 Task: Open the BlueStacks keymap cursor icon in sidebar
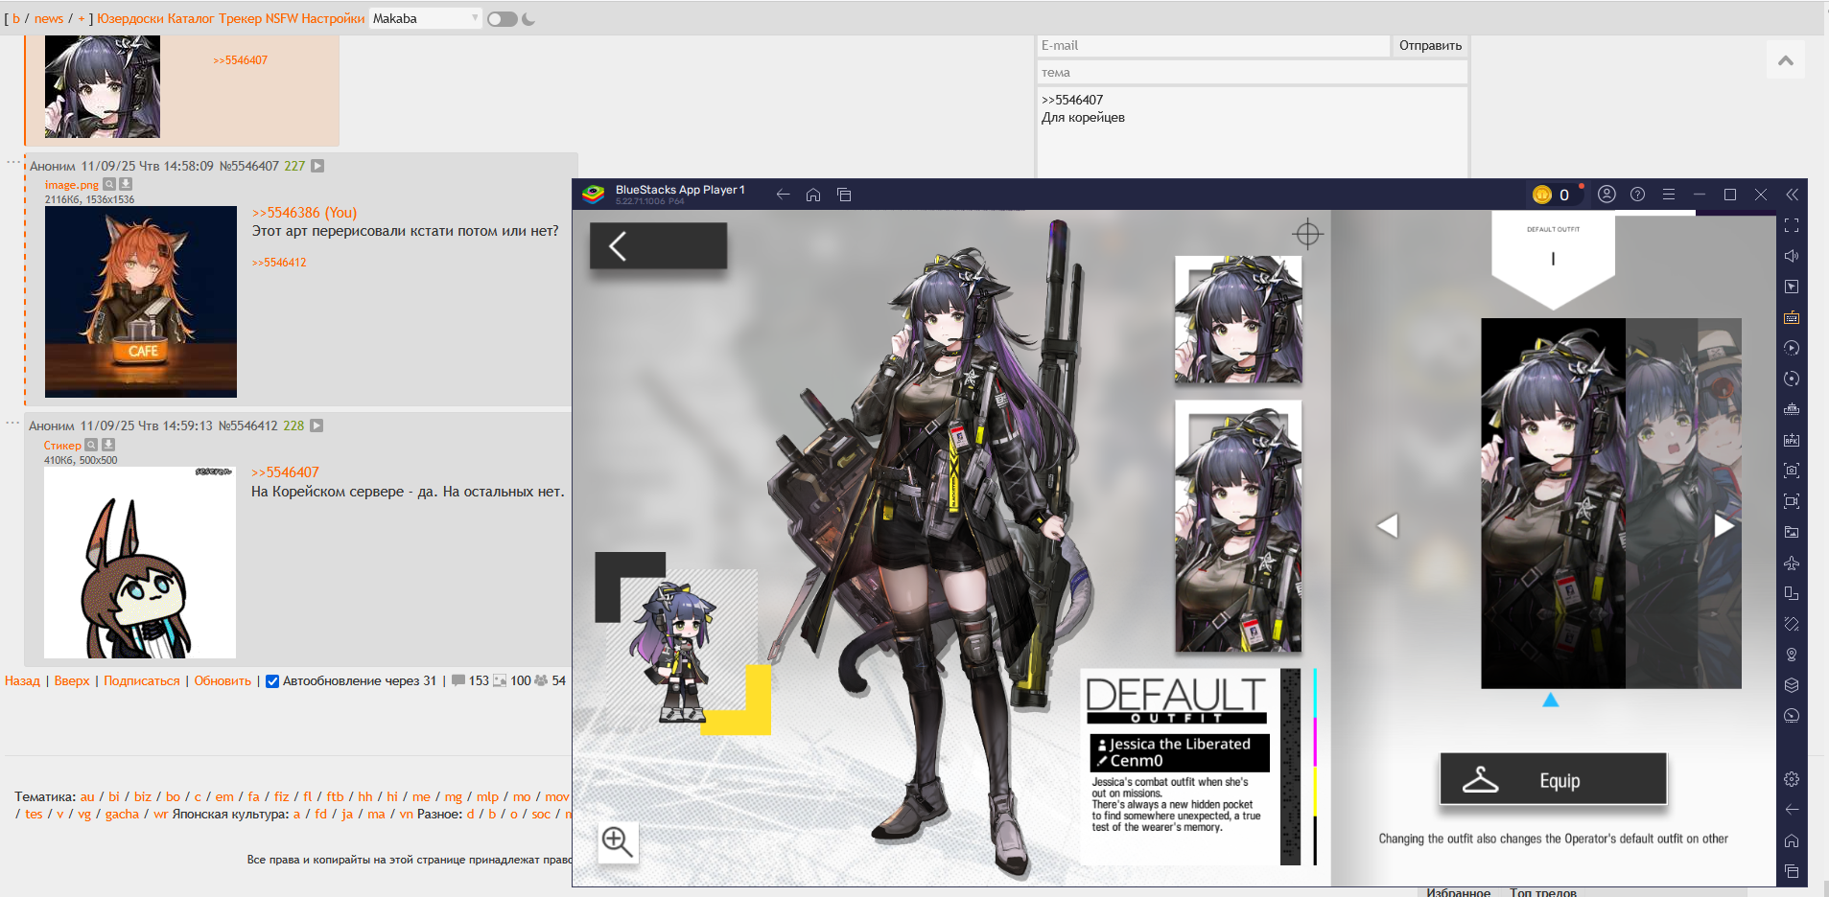click(1792, 287)
